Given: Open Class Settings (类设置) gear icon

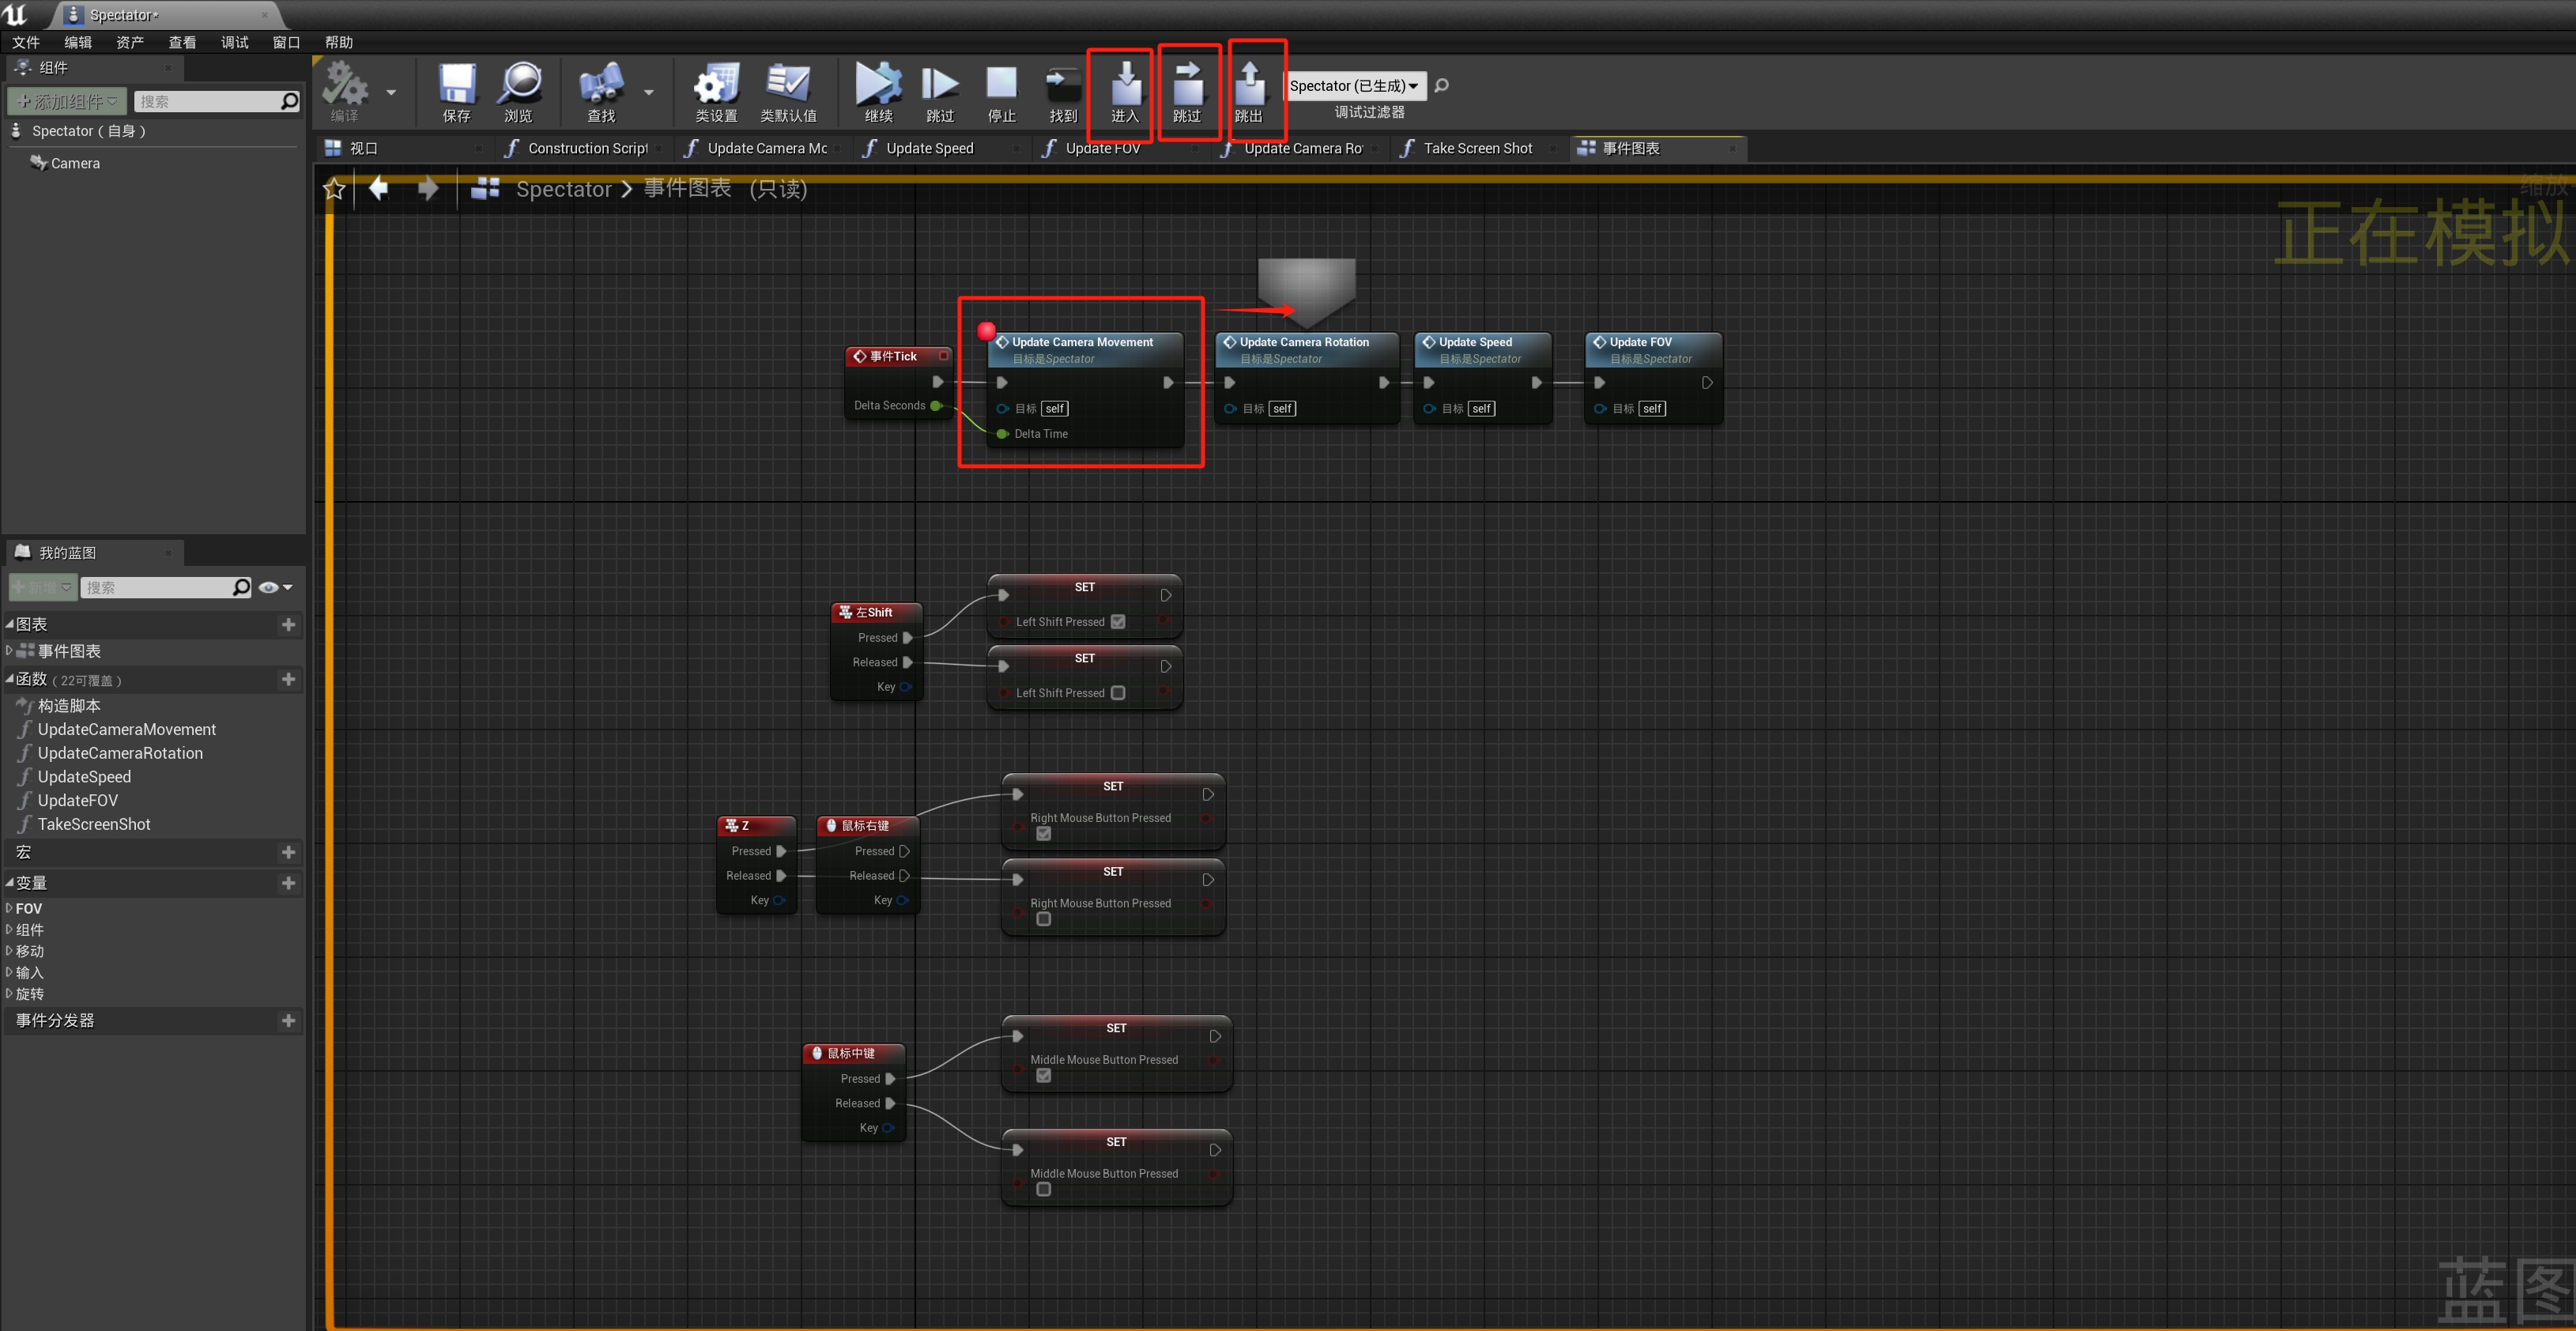Looking at the screenshot, I should pyautogui.click(x=716, y=85).
